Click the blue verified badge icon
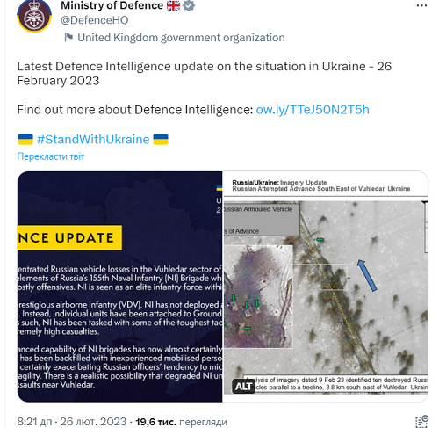Image resolution: width=439 pixels, height=428 pixels. tap(189, 5)
